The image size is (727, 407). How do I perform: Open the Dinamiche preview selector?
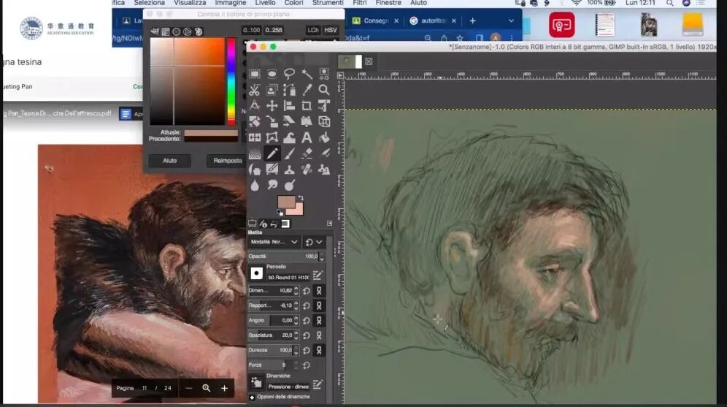point(256,382)
